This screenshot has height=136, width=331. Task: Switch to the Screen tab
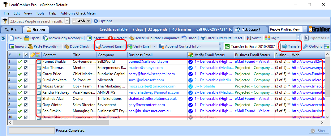point(36,30)
